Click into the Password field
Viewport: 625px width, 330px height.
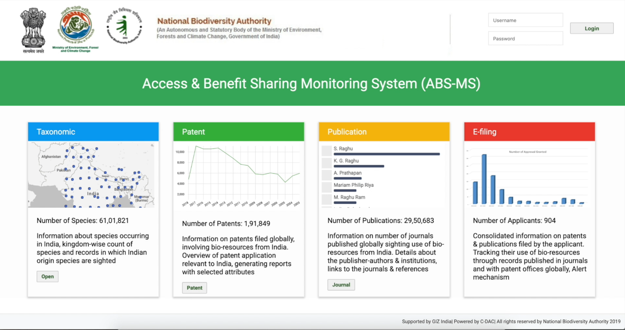tap(525, 39)
